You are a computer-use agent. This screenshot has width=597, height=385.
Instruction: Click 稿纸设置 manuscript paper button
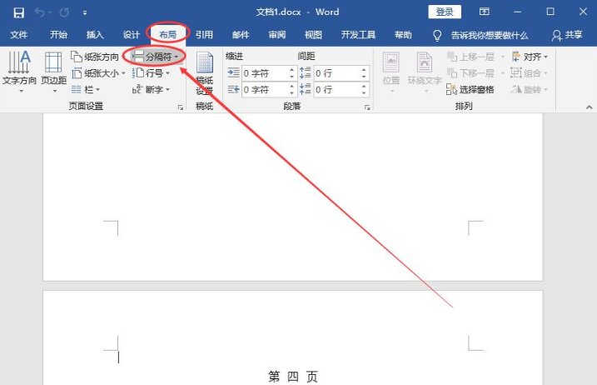point(205,73)
